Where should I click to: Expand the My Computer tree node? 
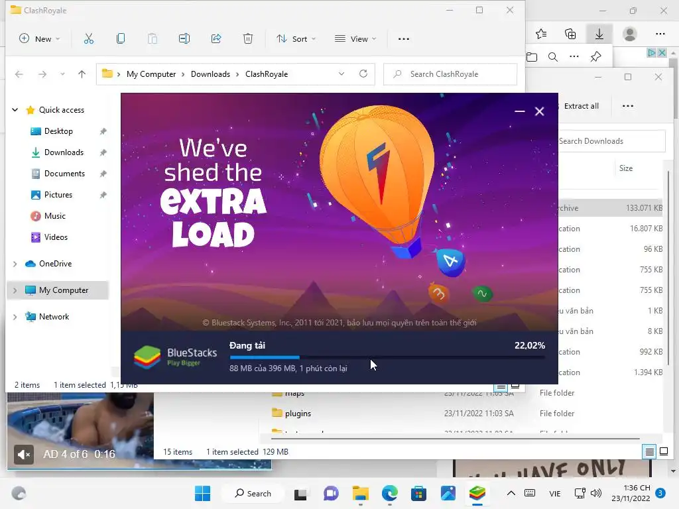tap(15, 290)
